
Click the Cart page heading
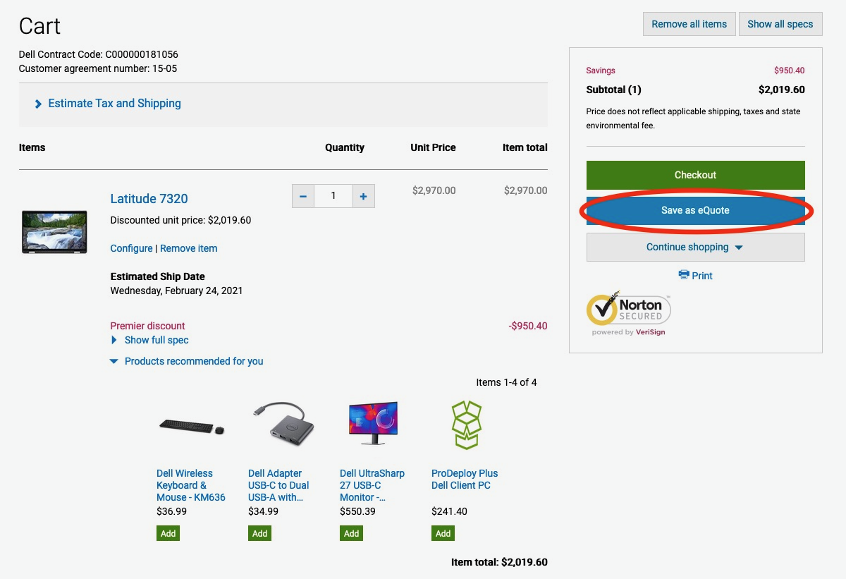[39, 26]
